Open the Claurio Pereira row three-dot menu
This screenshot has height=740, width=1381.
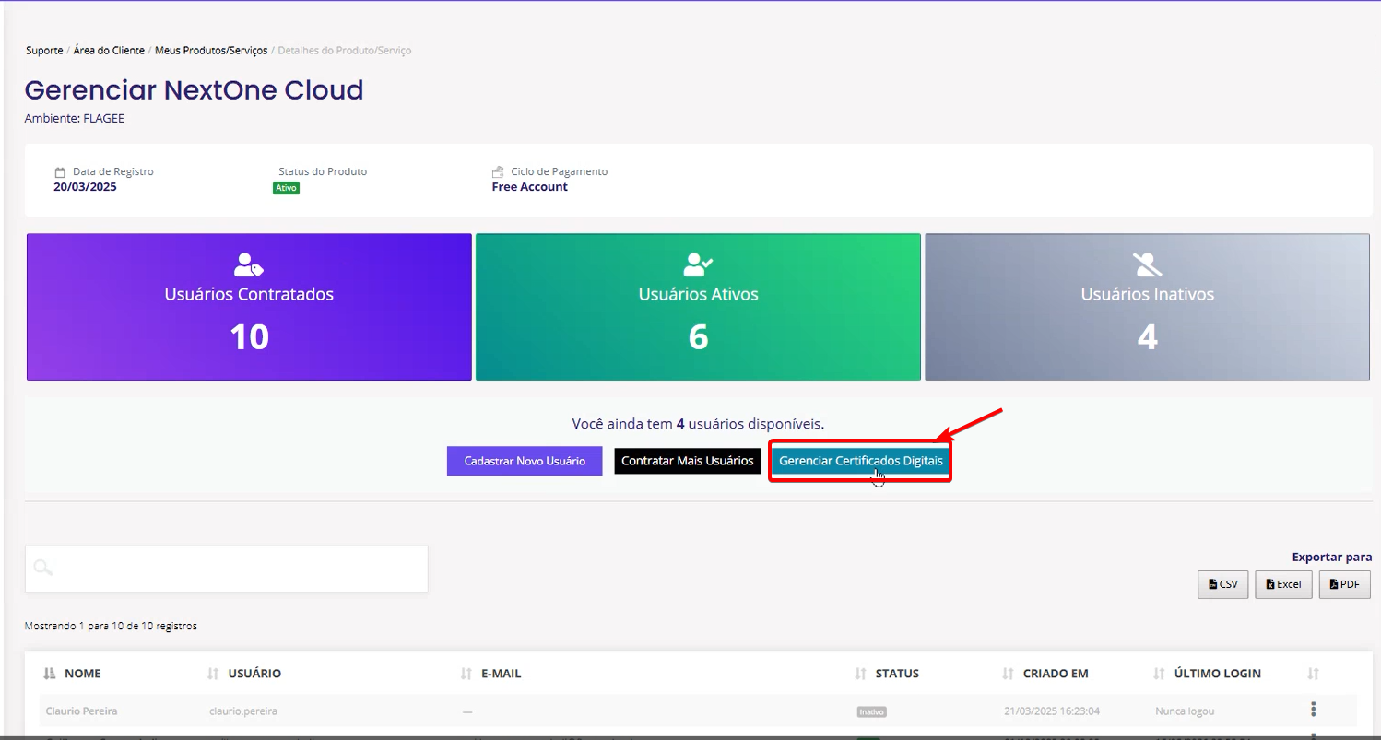pos(1313,710)
